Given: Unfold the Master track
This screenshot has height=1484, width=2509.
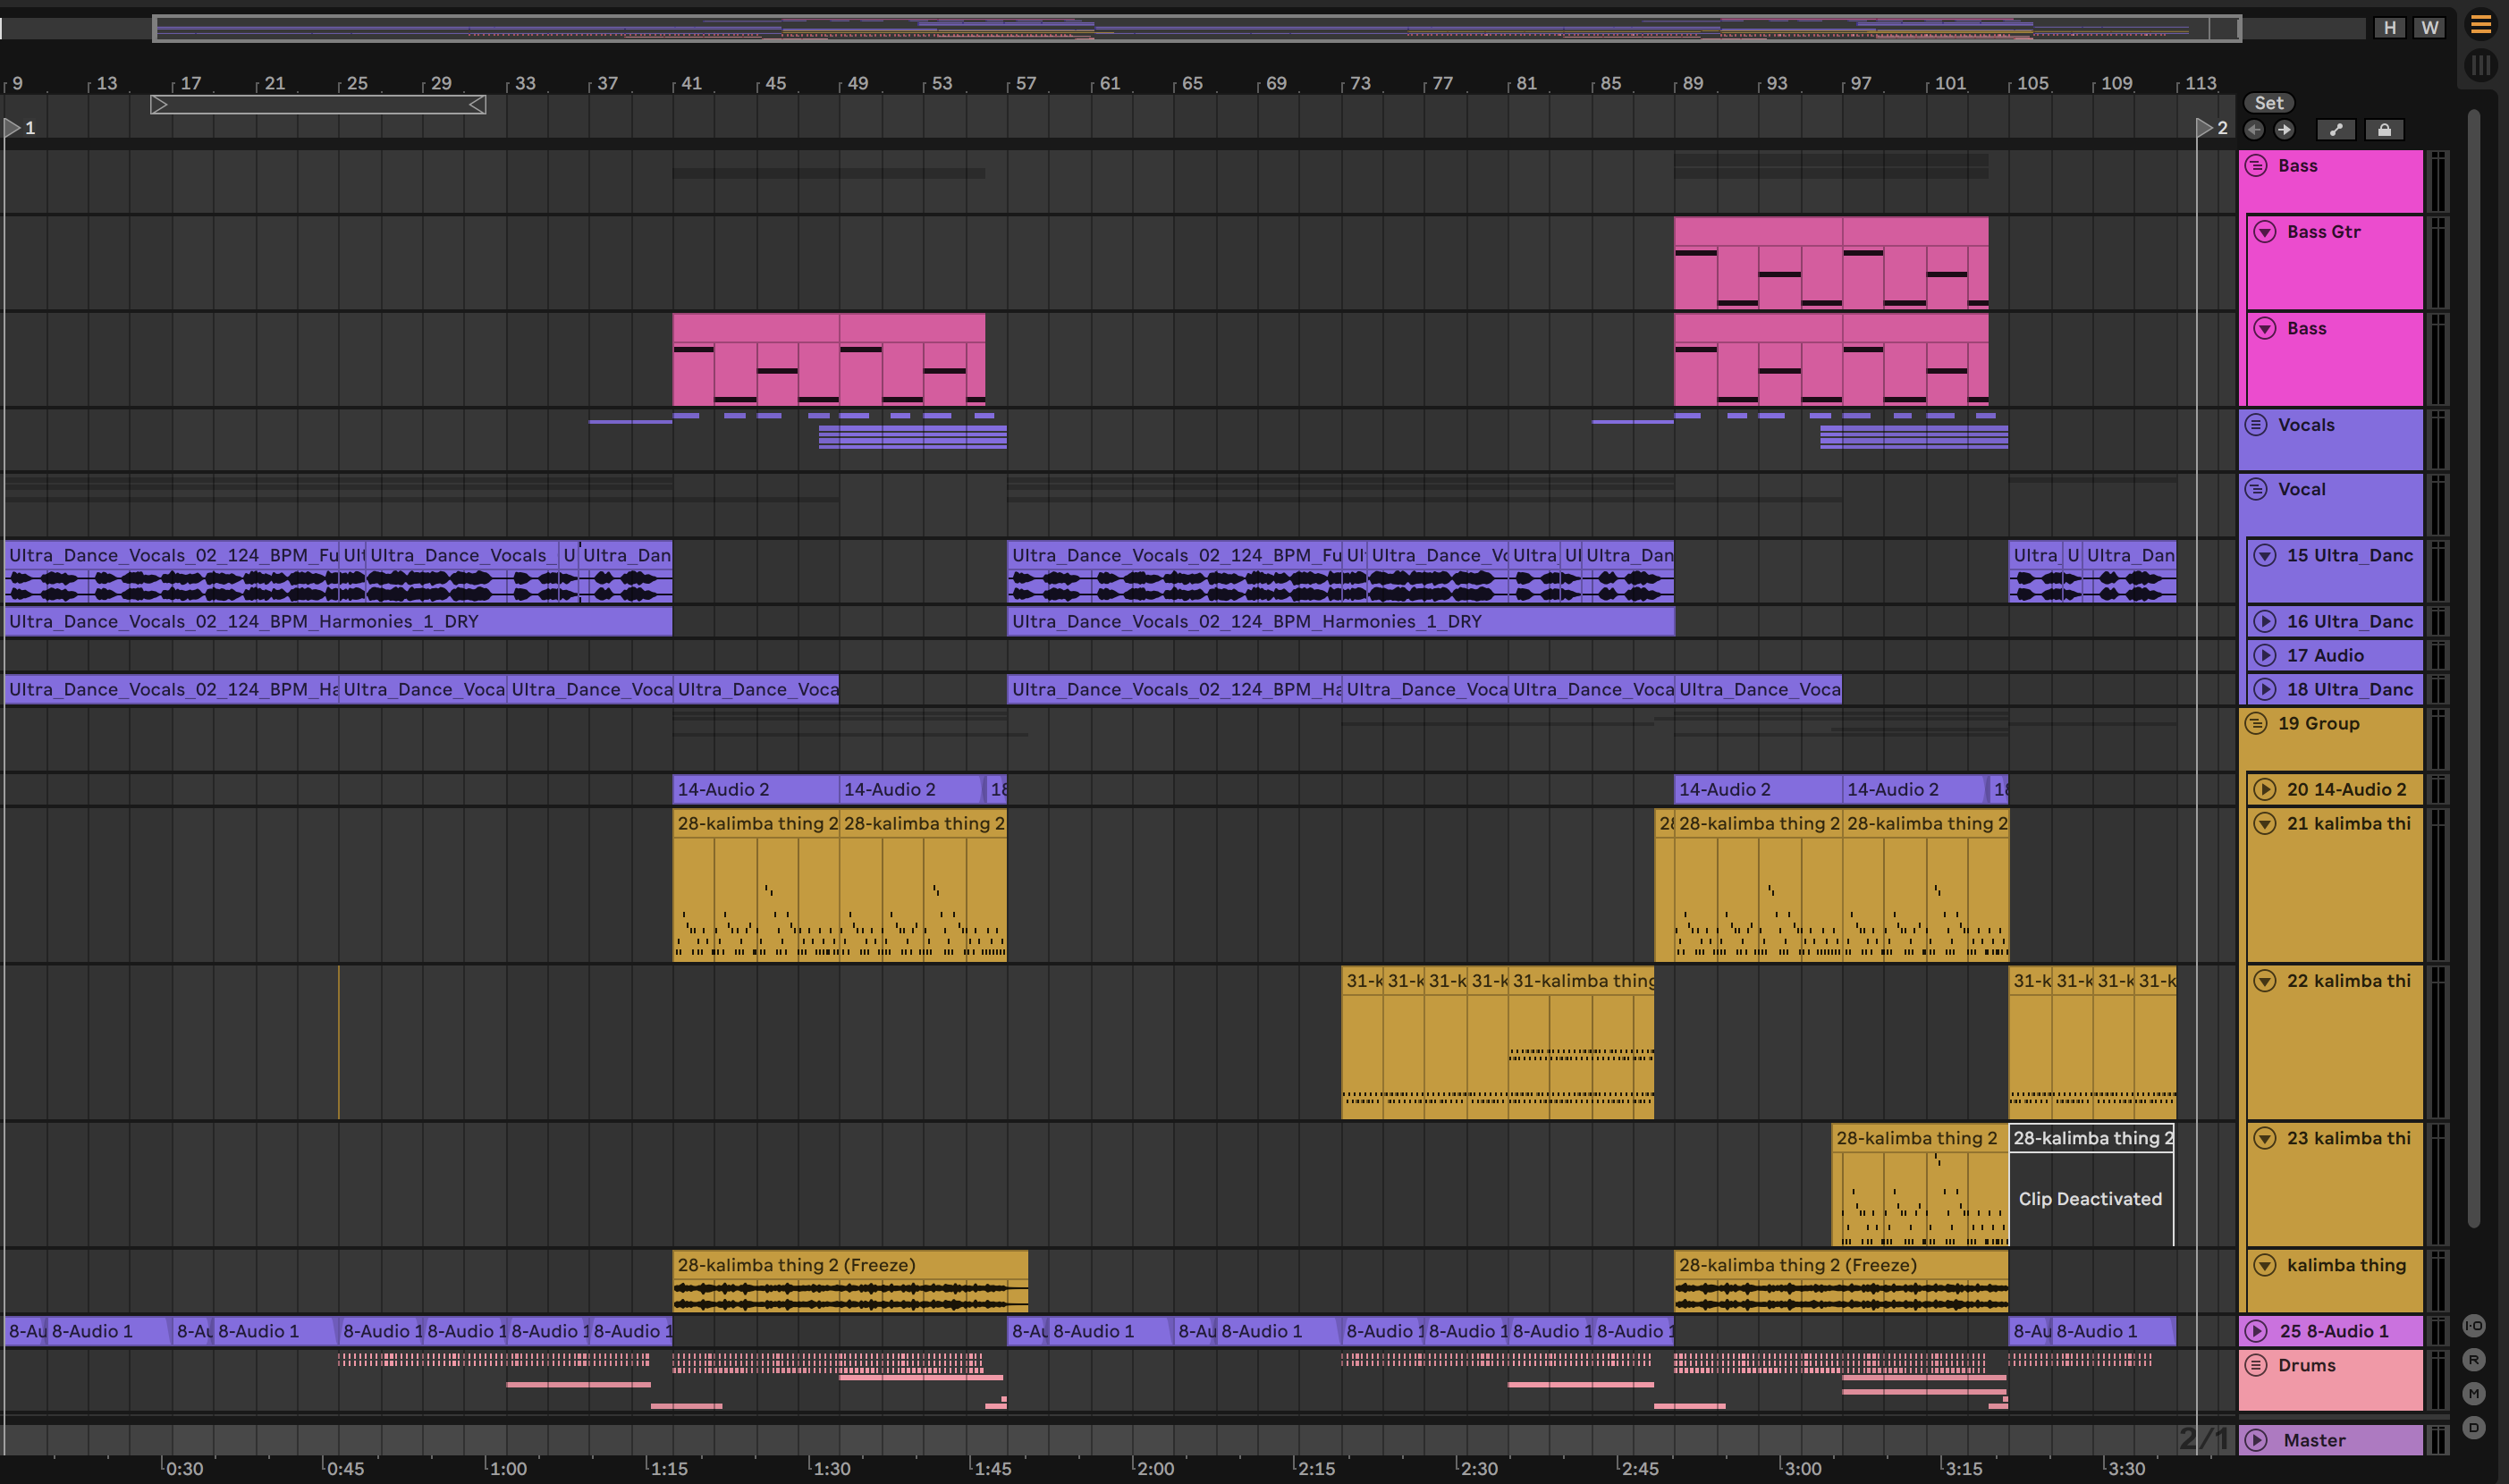Looking at the screenshot, I should coord(2256,1440).
